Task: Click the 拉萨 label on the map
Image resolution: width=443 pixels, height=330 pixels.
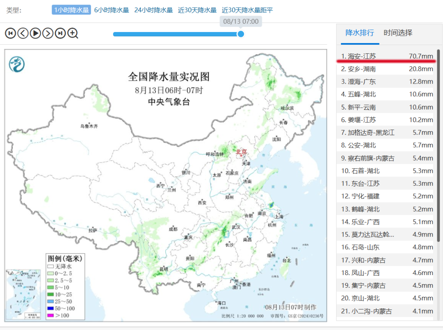Action: pyautogui.click(x=93, y=230)
